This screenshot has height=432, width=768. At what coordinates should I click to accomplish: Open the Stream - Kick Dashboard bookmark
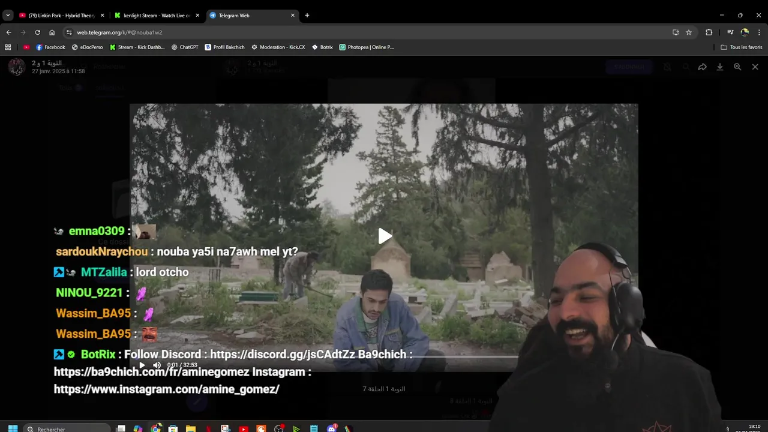point(137,47)
